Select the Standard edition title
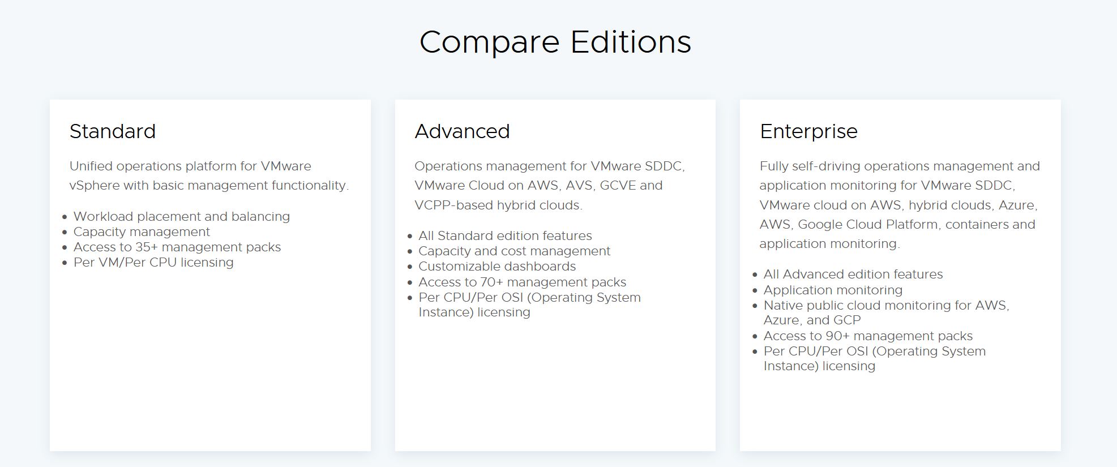The width and height of the screenshot is (1117, 467). (x=112, y=131)
